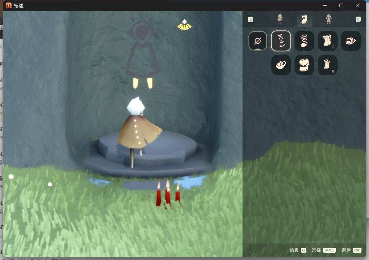Click the Z previous-category key hint
This screenshot has width=369, height=260.
[x=250, y=19]
